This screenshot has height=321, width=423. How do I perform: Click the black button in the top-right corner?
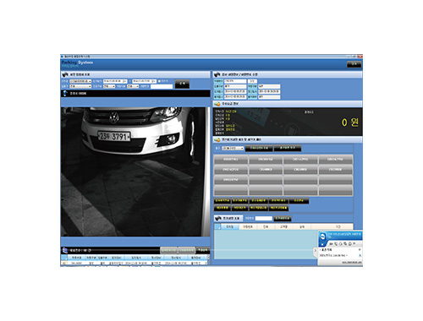pos(354,64)
